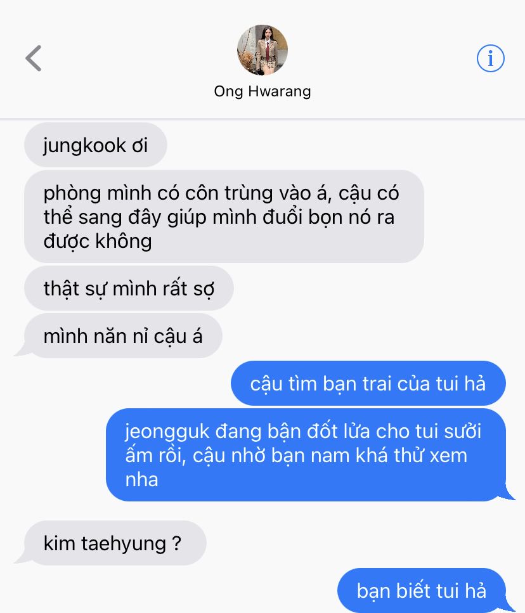The height and width of the screenshot is (613, 525).
Task: Select the "cậu tìm bạn trai của tui hả" reply
Action: (x=368, y=383)
